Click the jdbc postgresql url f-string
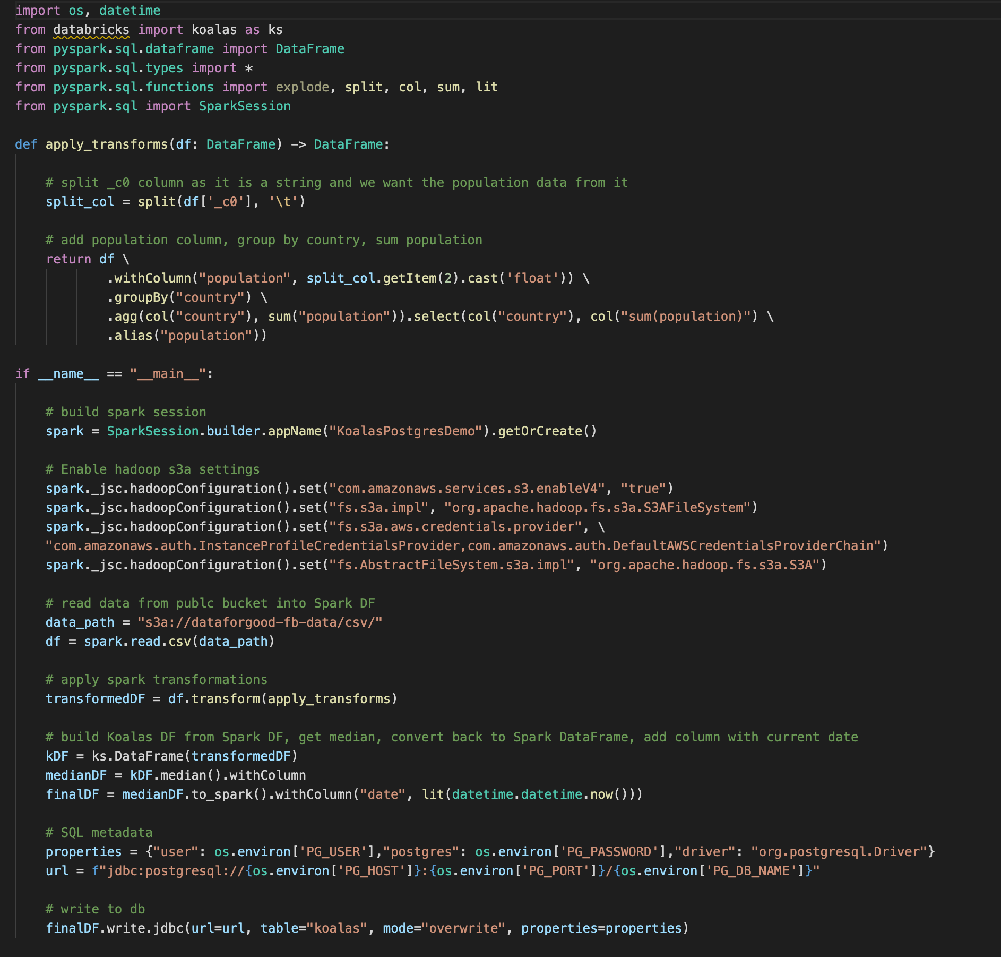 click(456, 870)
